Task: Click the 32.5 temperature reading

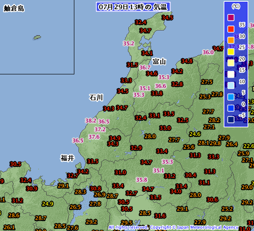Action: (x=183, y=120)
